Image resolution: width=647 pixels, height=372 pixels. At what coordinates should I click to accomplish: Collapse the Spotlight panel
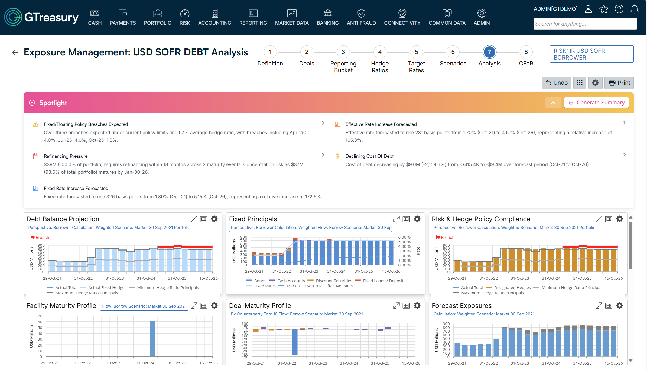553,103
